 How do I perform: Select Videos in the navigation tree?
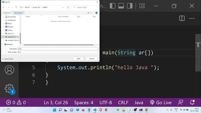pyautogui.click(x=10, y=30)
